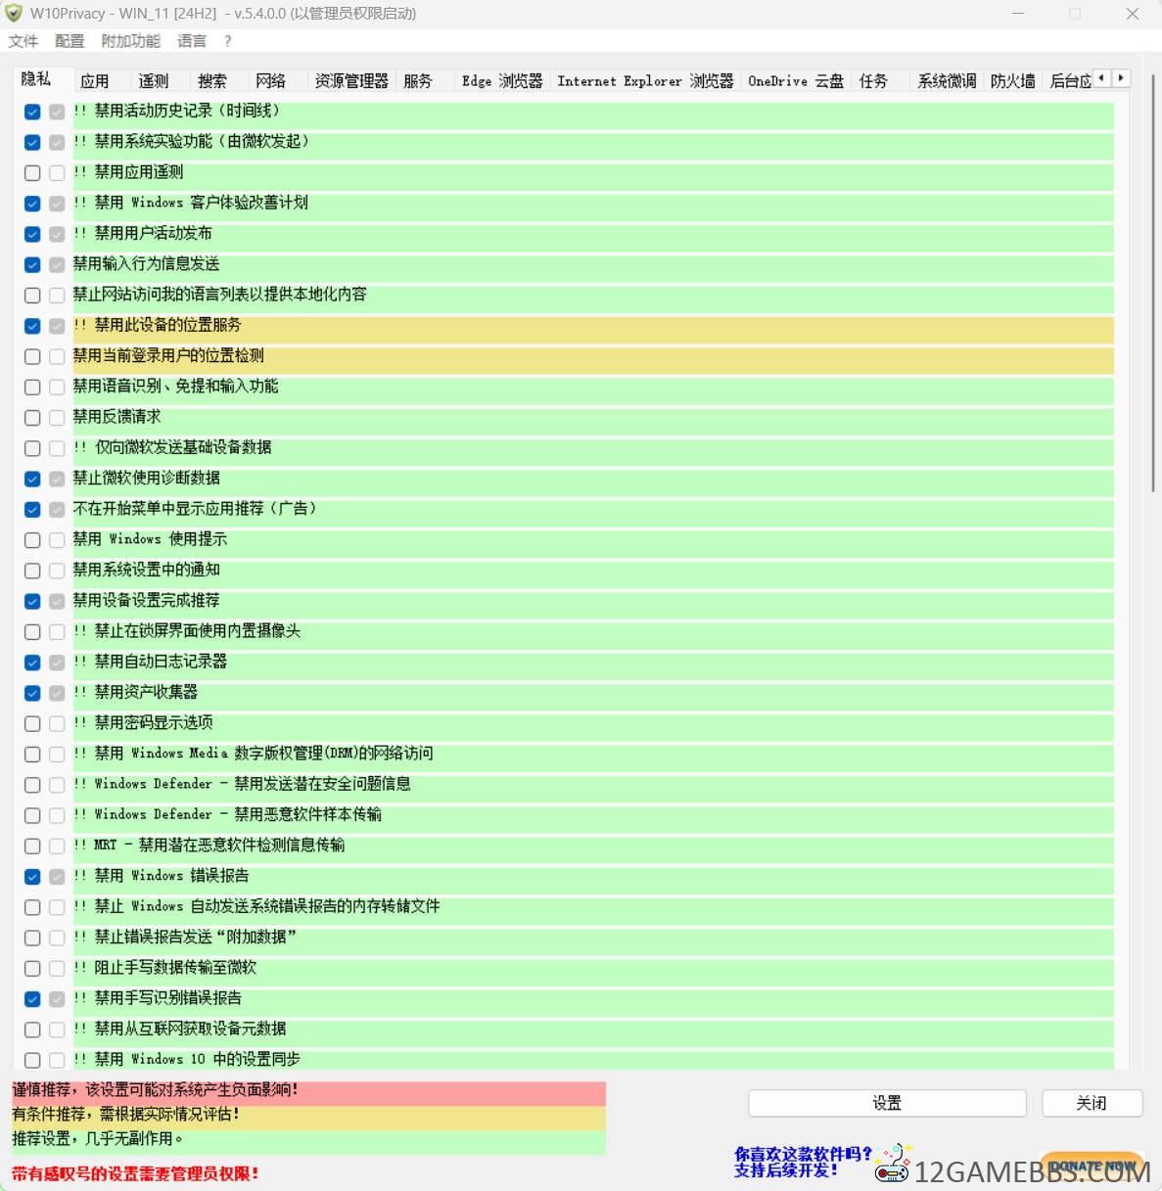Screen dimensions: 1162x1191
Task: Enable the 禁用应用遥测 checkbox
Action: (32, 172)
